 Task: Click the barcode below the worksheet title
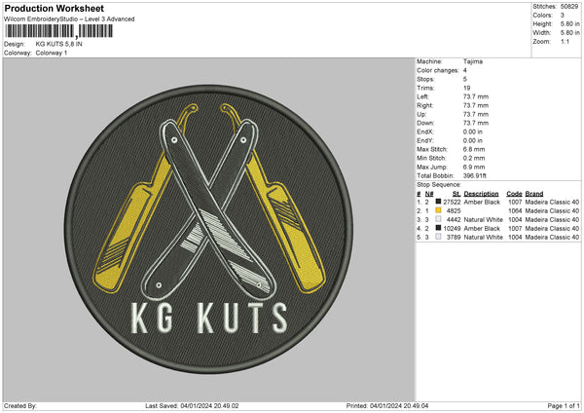pos(58,31)
